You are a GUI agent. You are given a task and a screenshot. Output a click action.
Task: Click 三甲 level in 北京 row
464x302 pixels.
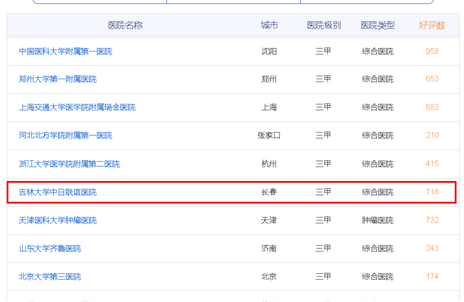323,276
